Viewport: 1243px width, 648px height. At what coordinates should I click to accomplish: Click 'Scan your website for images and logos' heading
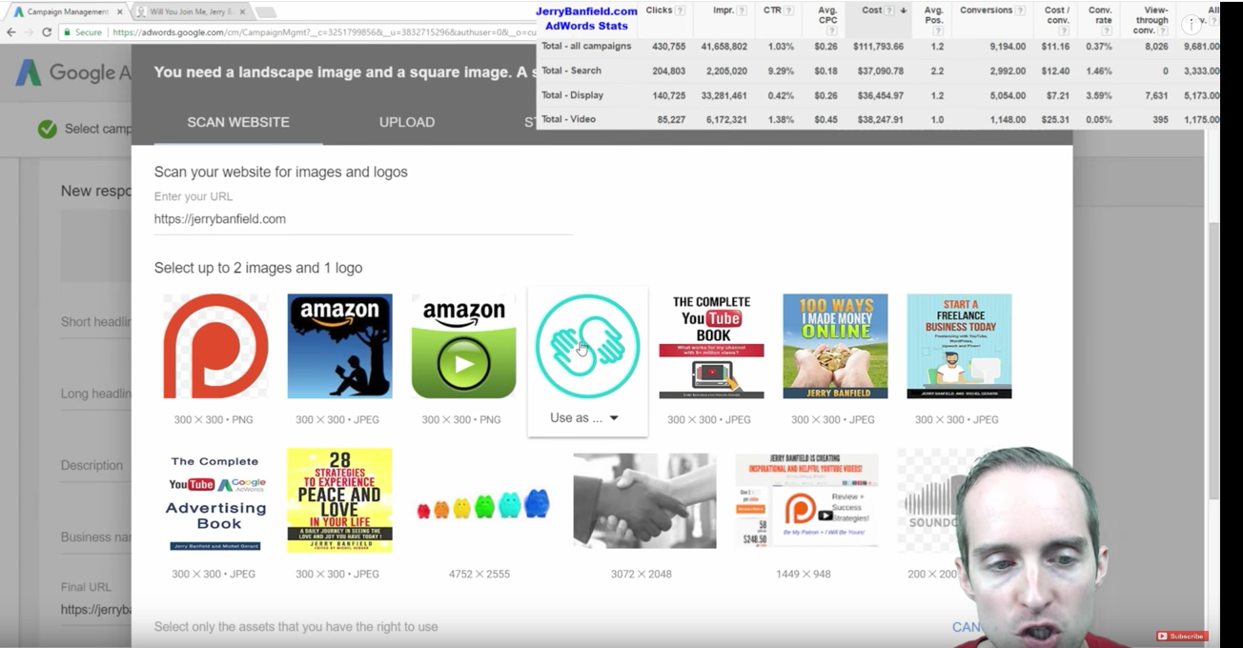point(281,172)
